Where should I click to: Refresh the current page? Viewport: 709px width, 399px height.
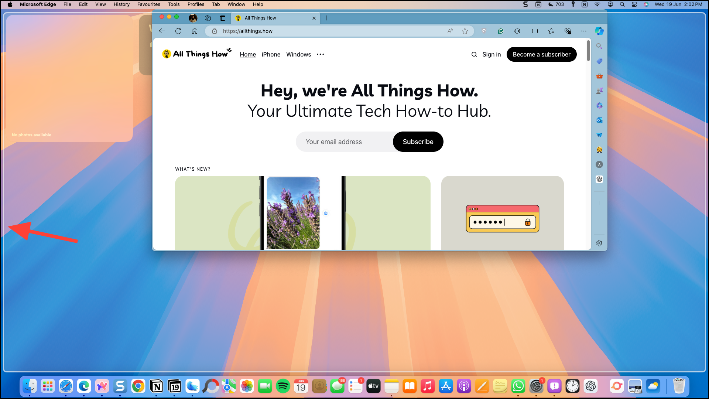click(x=178, y=31)
